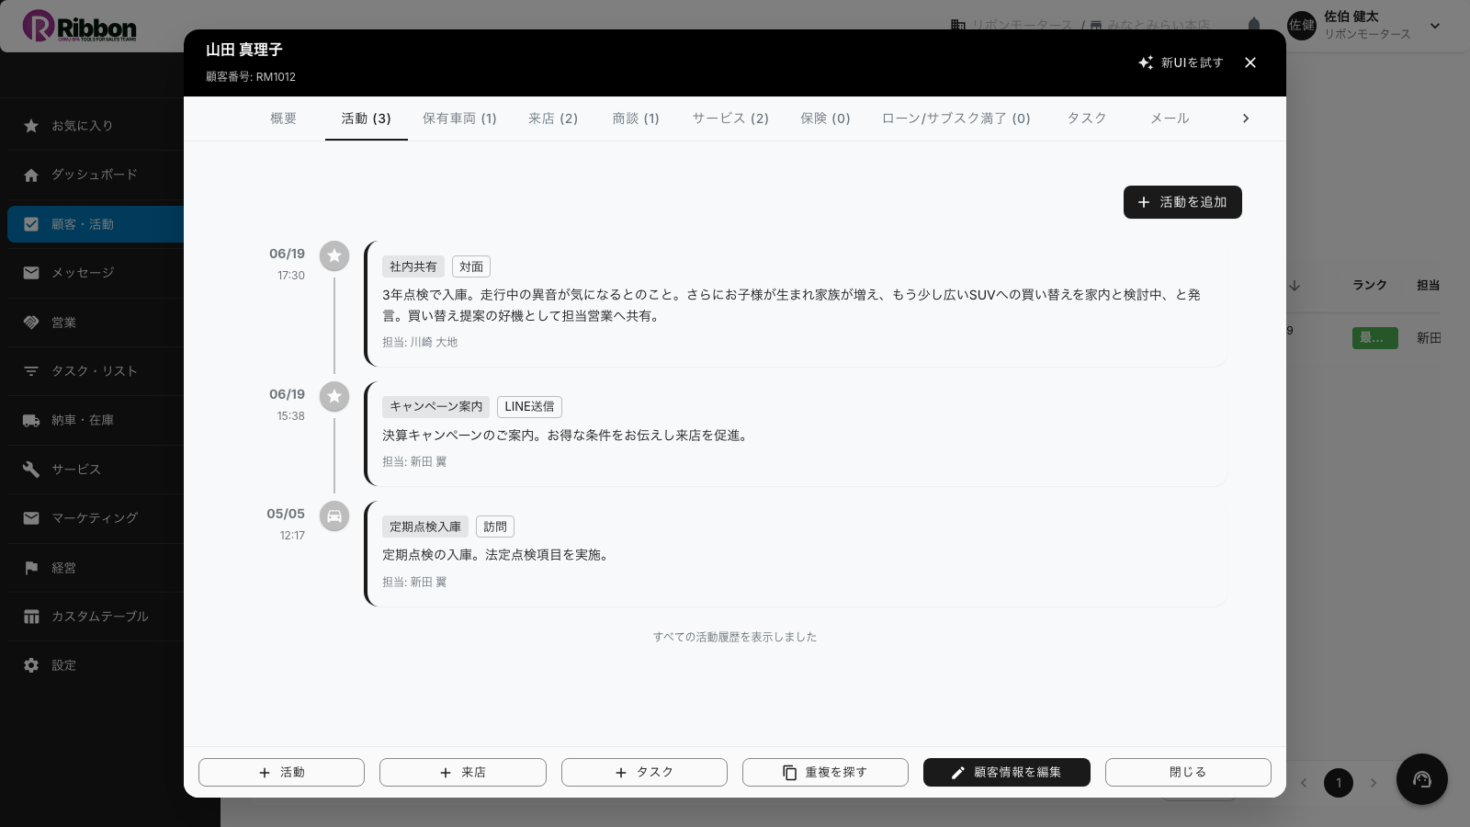Click 担当: 川崎 大地 text
The width and height of the screenshot is (1470, 827).
click(x=420, y=342)
